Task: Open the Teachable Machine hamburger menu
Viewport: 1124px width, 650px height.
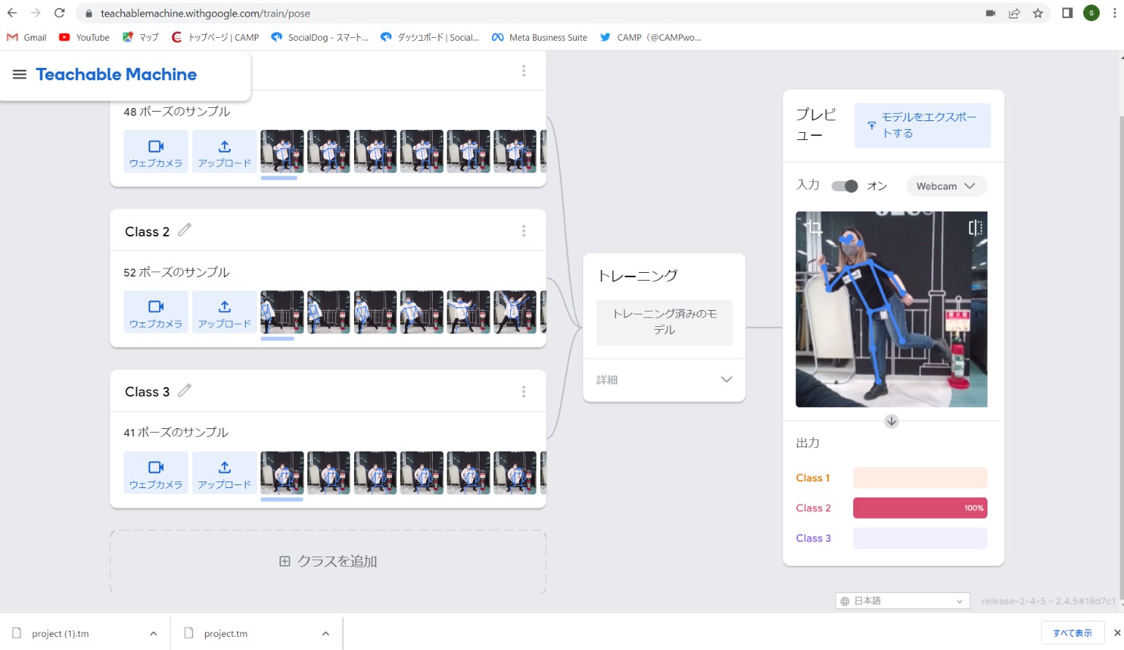Action: (x=20, y=74)
